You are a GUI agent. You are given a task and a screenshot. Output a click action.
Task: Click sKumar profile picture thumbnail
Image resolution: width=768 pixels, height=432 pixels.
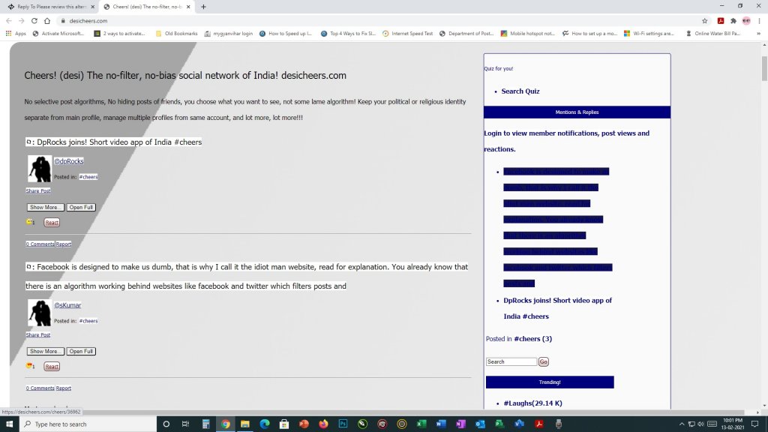(40, 313)
